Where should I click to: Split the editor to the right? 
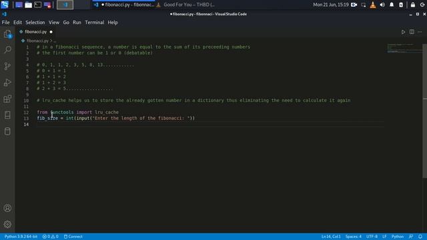[x=412, y=32]
